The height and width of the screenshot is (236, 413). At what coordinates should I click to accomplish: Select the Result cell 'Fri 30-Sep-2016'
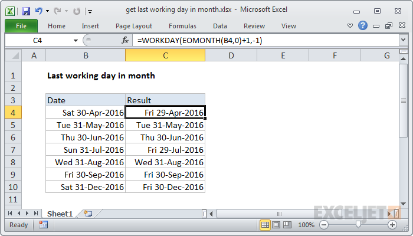point(165,175)
